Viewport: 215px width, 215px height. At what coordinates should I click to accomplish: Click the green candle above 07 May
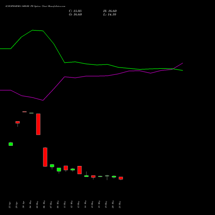click(x=52, y=166)
